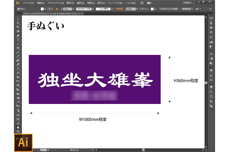
Task: Select the Zoom magnifier tool
Action: coord(18,131)
